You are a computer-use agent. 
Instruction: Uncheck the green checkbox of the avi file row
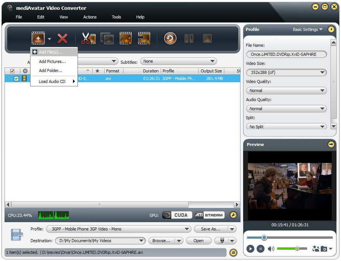click(x=16, y=78)
